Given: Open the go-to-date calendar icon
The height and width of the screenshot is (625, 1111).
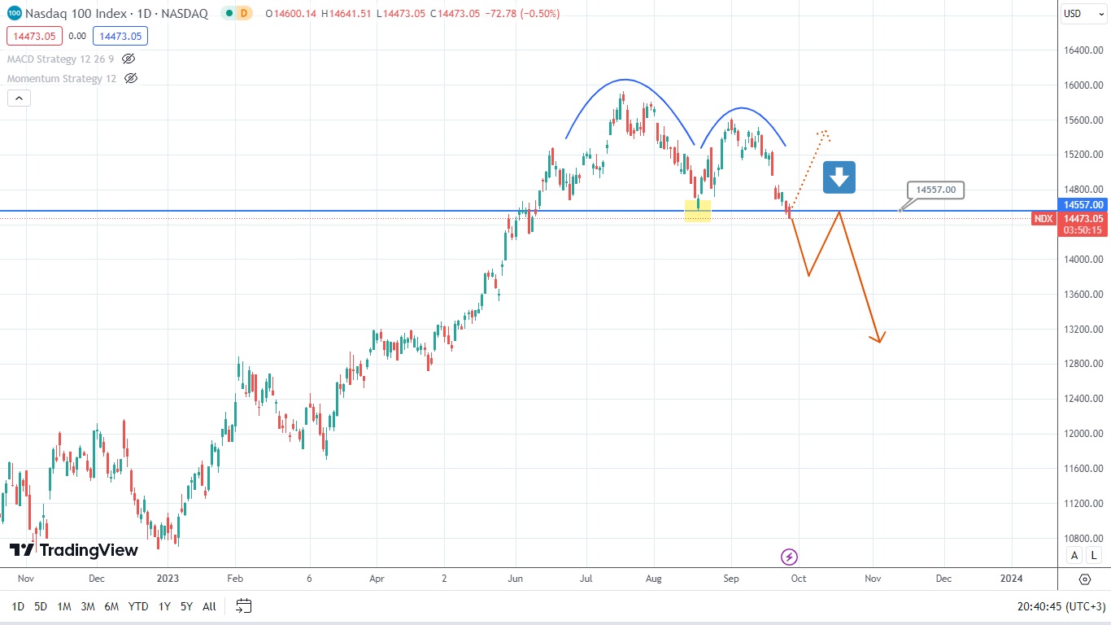Looking at the screenshot, I should click(x=243, y=605).
